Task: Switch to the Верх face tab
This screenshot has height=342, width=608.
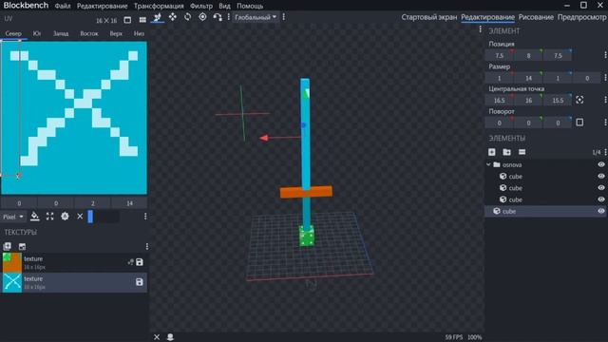Action: click(116, 34)
